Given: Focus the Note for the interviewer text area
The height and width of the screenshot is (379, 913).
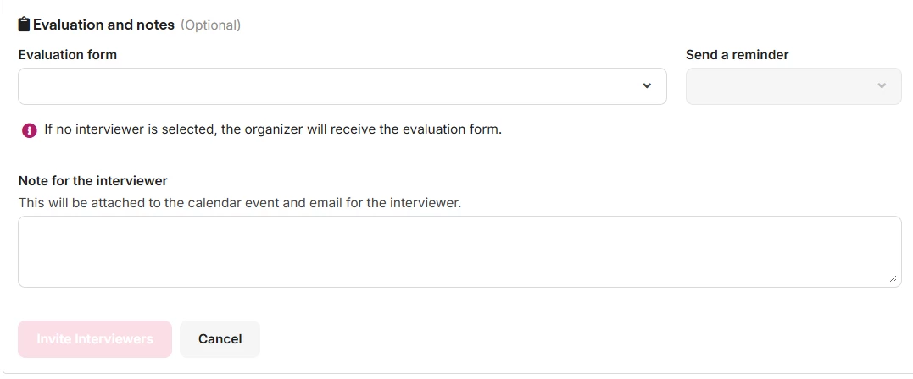Looking at the screenshot, I should [459, 251].
